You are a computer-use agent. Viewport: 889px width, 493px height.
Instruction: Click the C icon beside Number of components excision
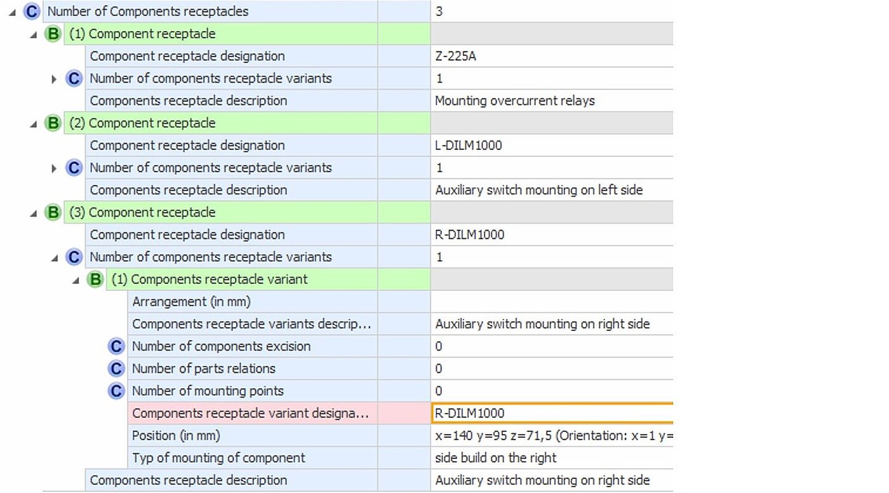tap(116, 346)
